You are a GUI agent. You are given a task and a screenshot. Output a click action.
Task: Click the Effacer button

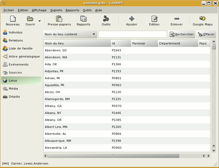[x=206, y=34]
